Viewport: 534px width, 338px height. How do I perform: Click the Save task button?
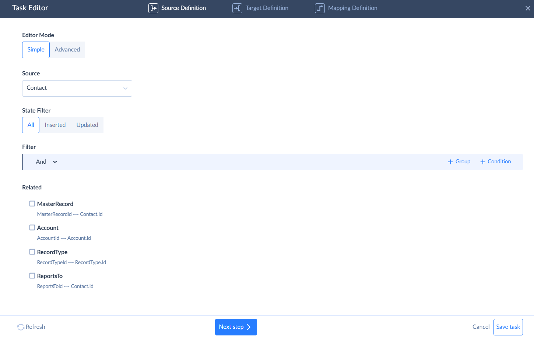click(x=508, y=327)
